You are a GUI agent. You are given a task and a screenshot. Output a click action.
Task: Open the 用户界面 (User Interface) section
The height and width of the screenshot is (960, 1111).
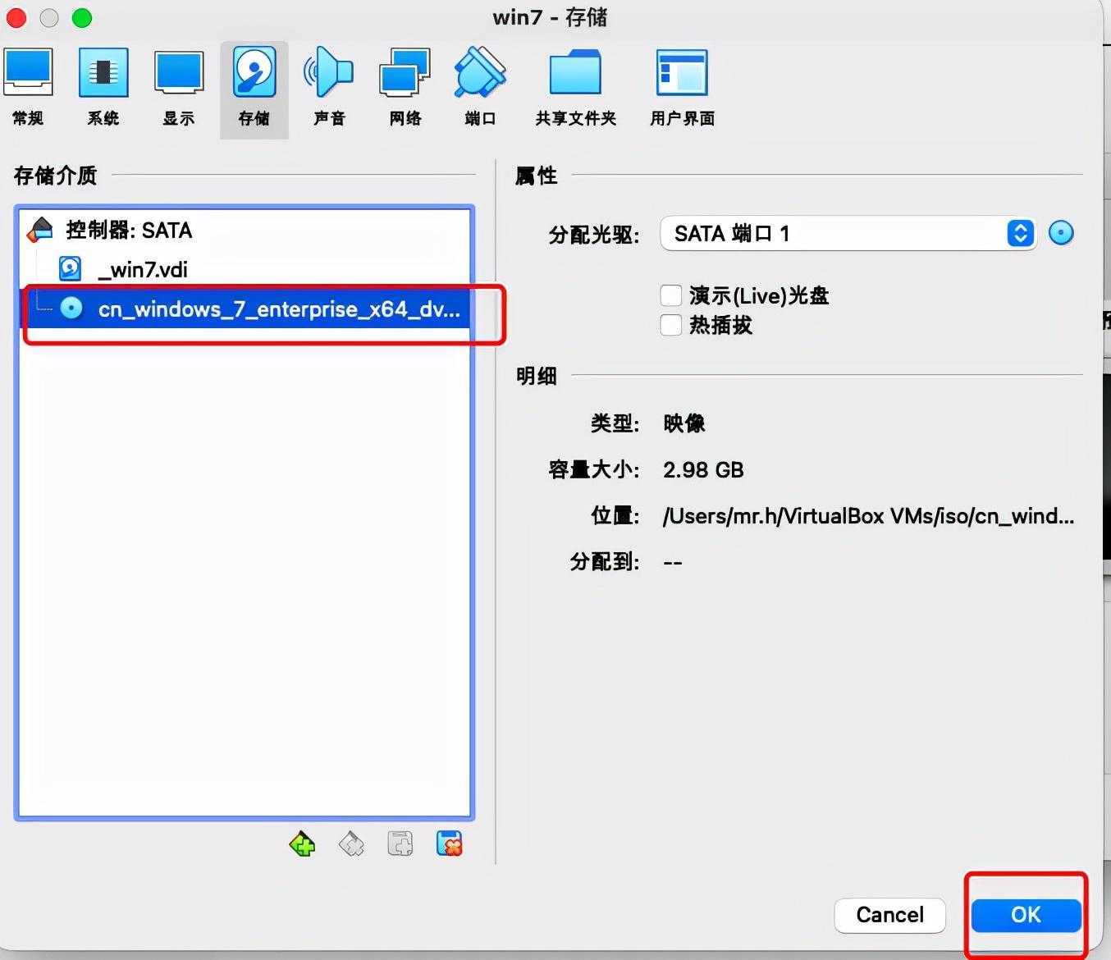(682, 89)
